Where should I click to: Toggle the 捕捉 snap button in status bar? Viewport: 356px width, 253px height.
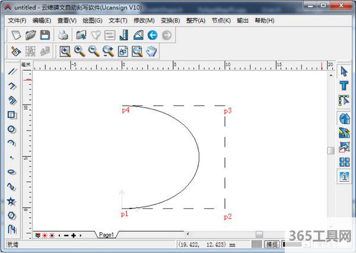coord(272,244)
